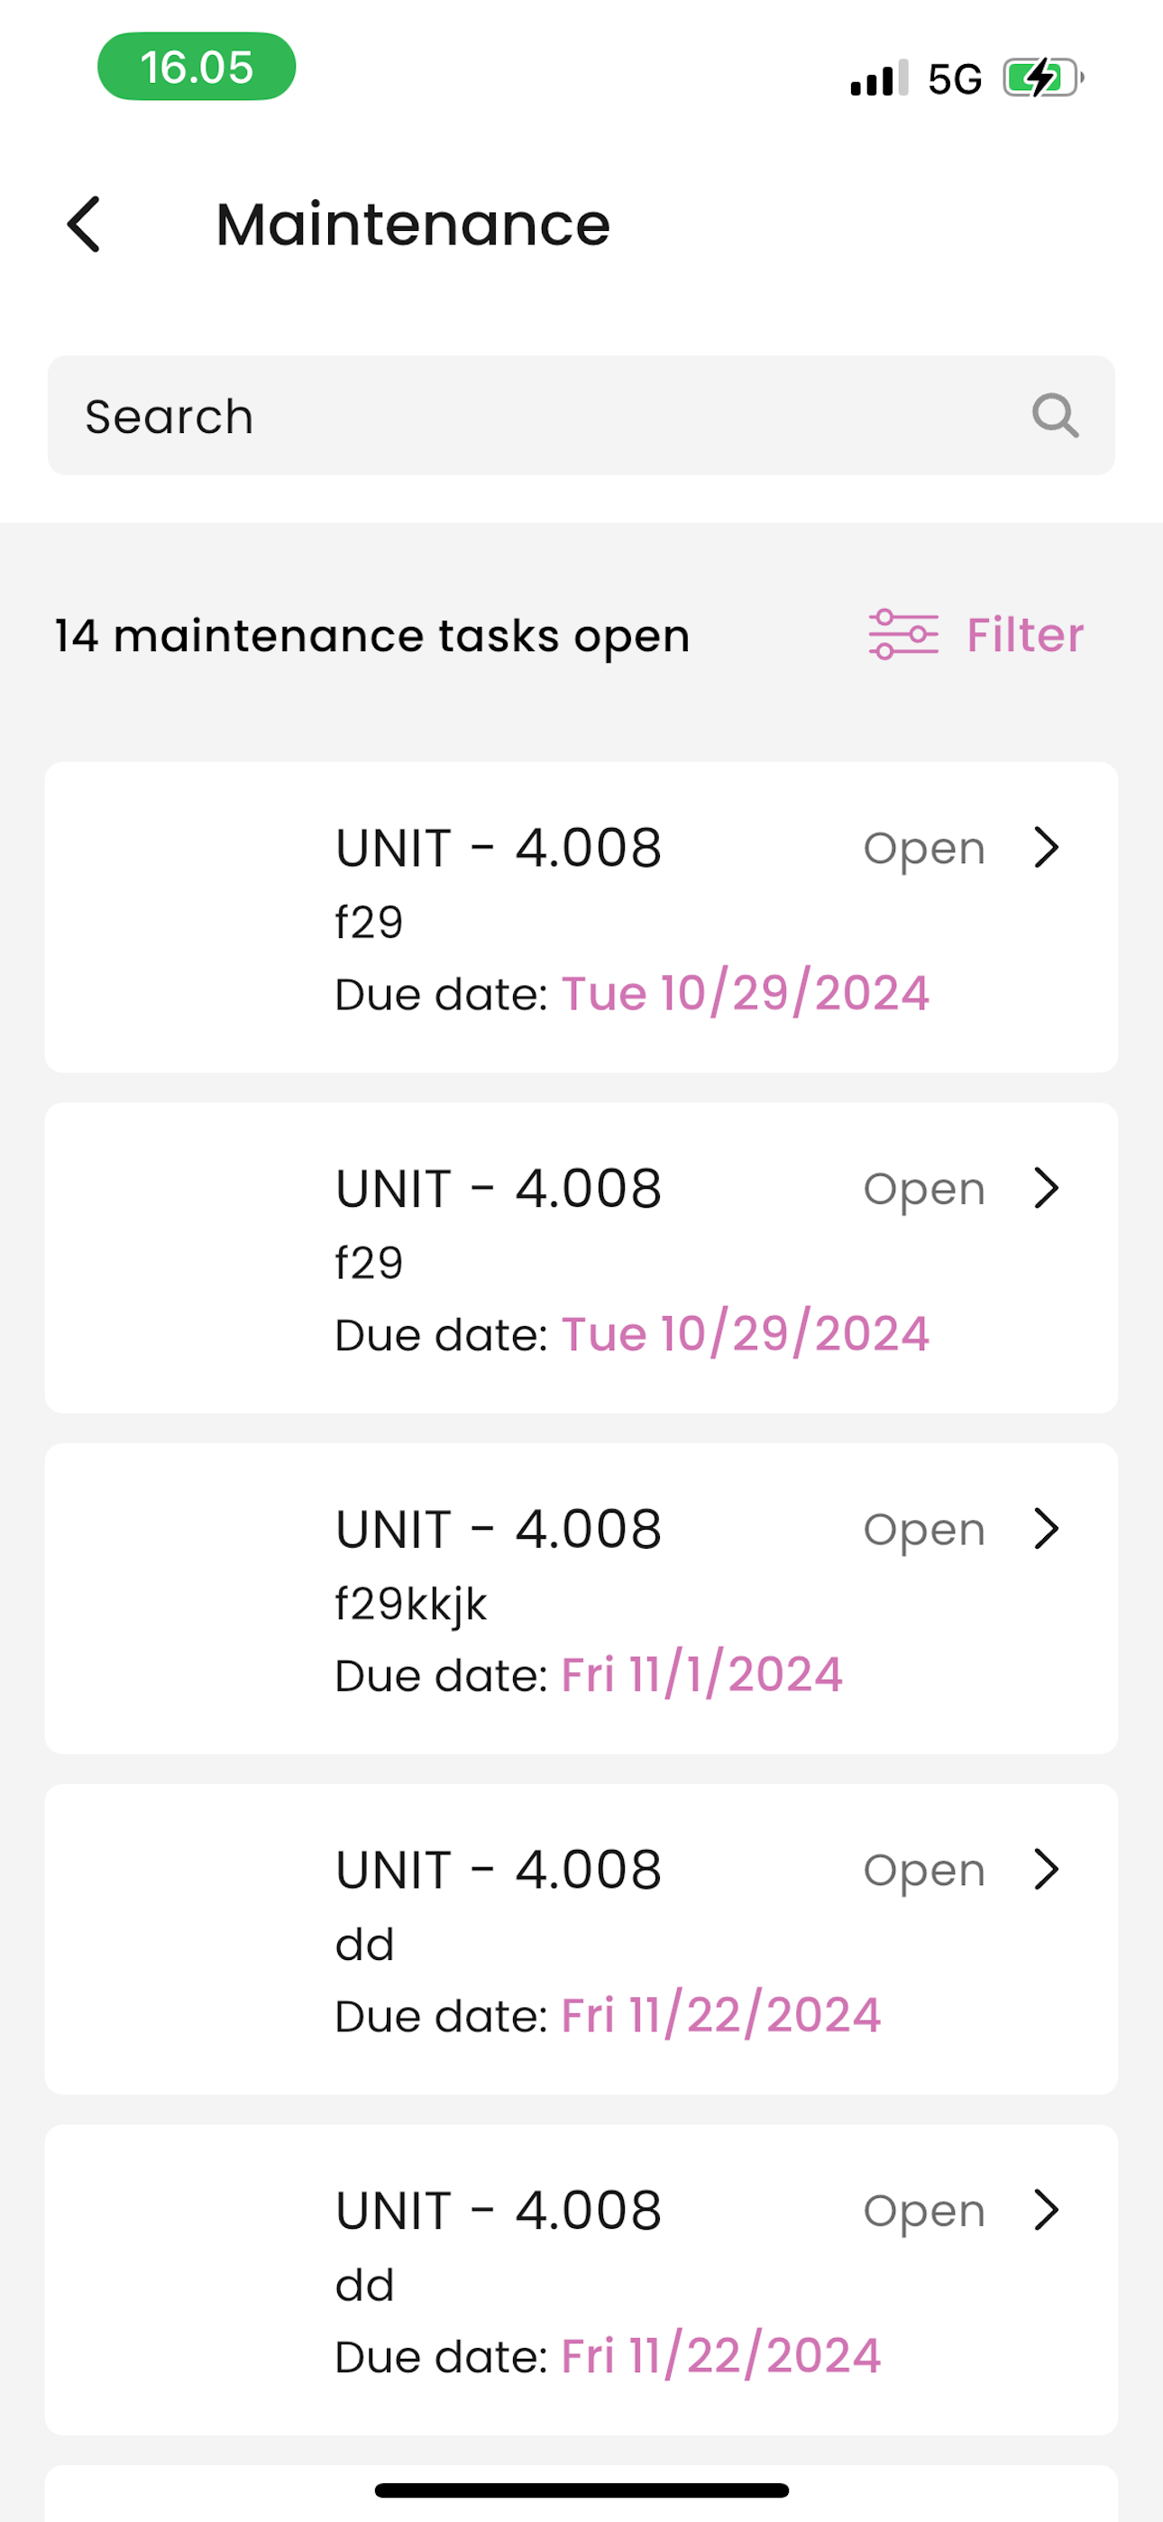Open last dd task using its chevron
Screen dimensions: 1163x2522
click(1047, 2210)
